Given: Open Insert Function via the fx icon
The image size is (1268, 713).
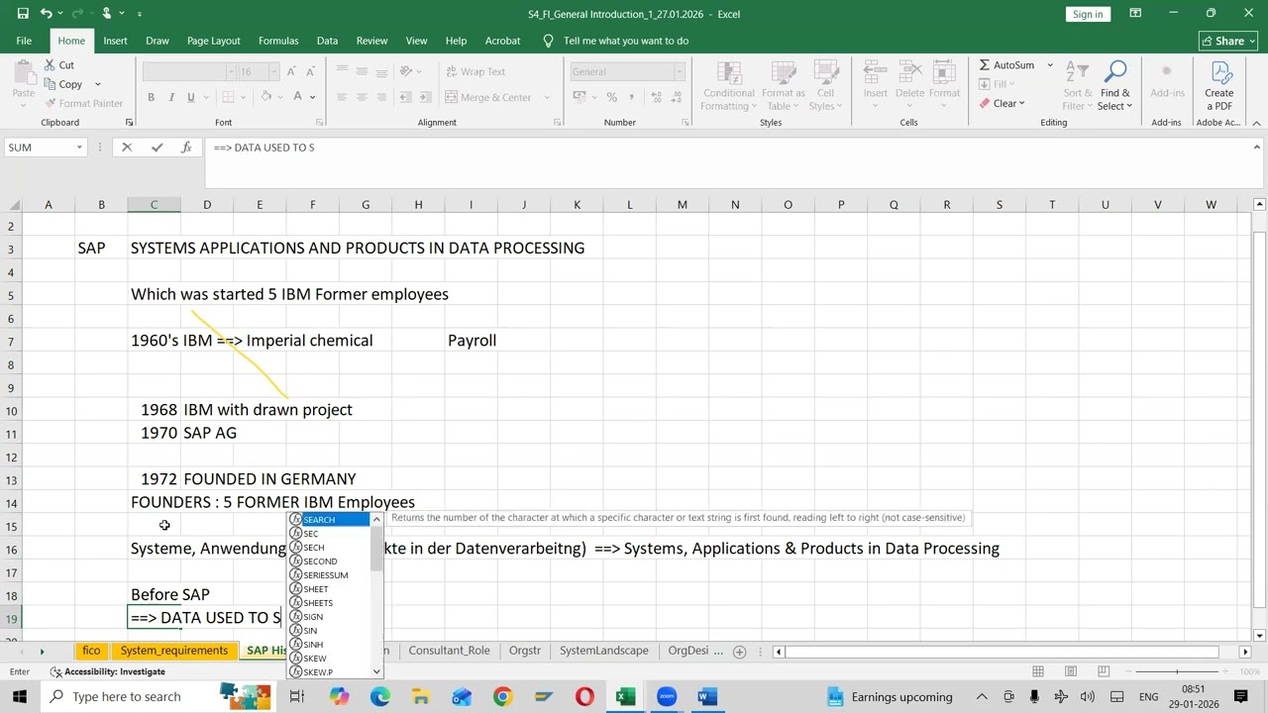Looking at the screenshot, I should tap(186, 148).
